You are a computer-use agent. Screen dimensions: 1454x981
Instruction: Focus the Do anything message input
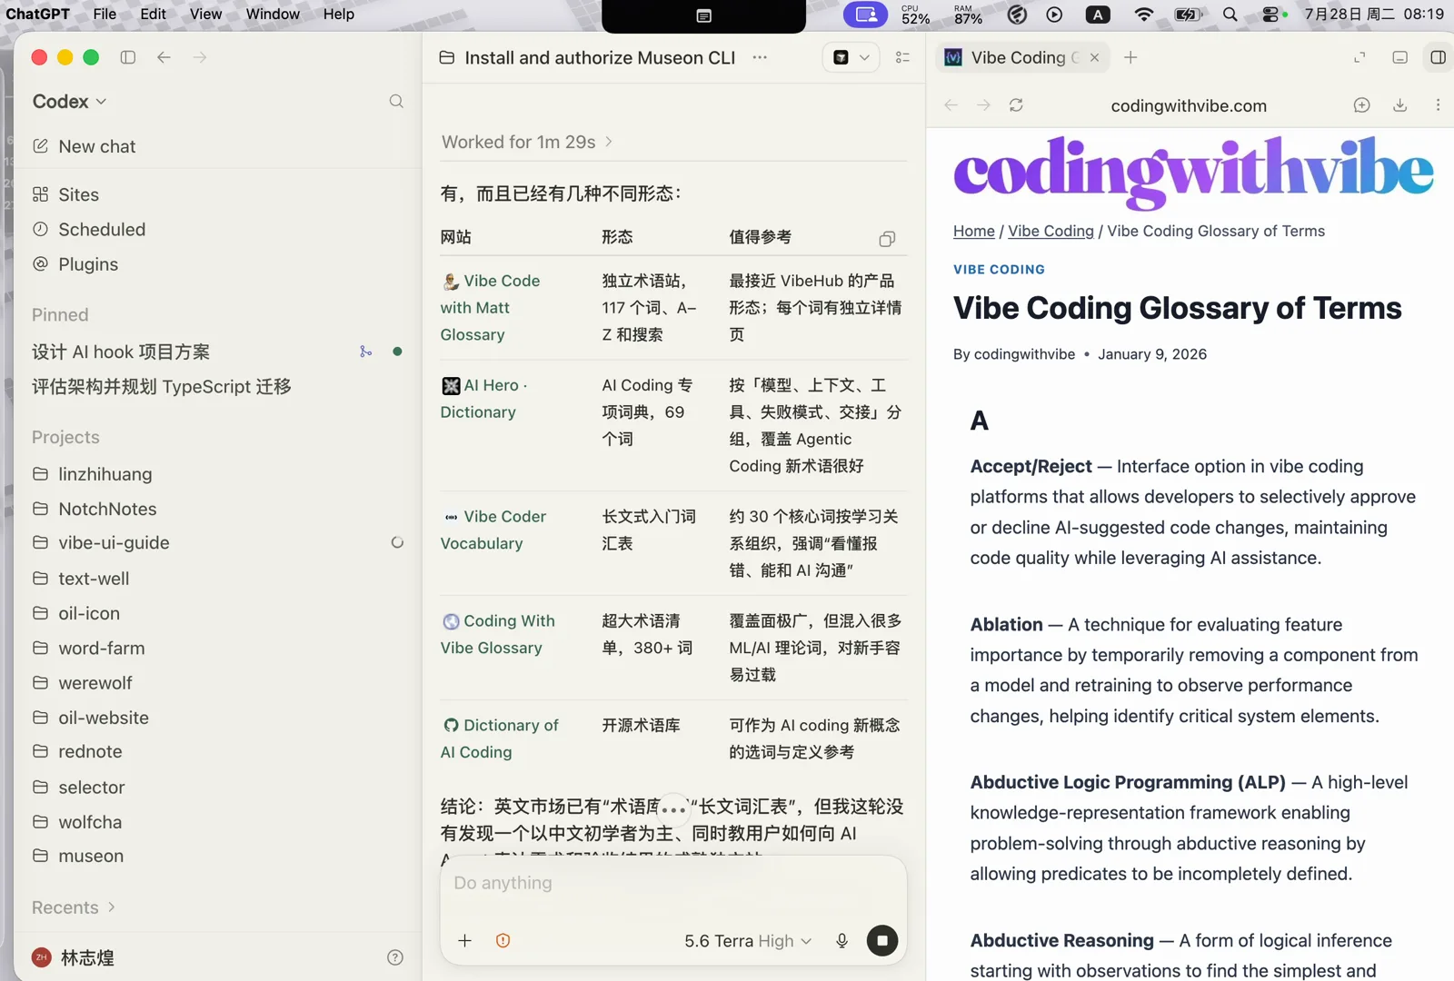[x=673, y=883]
